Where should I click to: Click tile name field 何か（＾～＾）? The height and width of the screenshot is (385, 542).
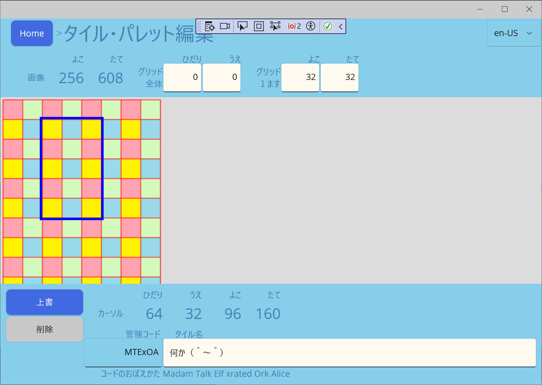coord(350,352)
